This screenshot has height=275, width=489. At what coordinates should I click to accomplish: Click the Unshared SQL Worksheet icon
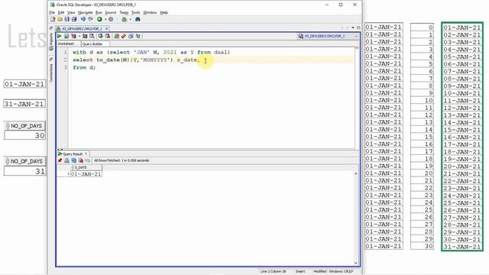tap(116, 36)
